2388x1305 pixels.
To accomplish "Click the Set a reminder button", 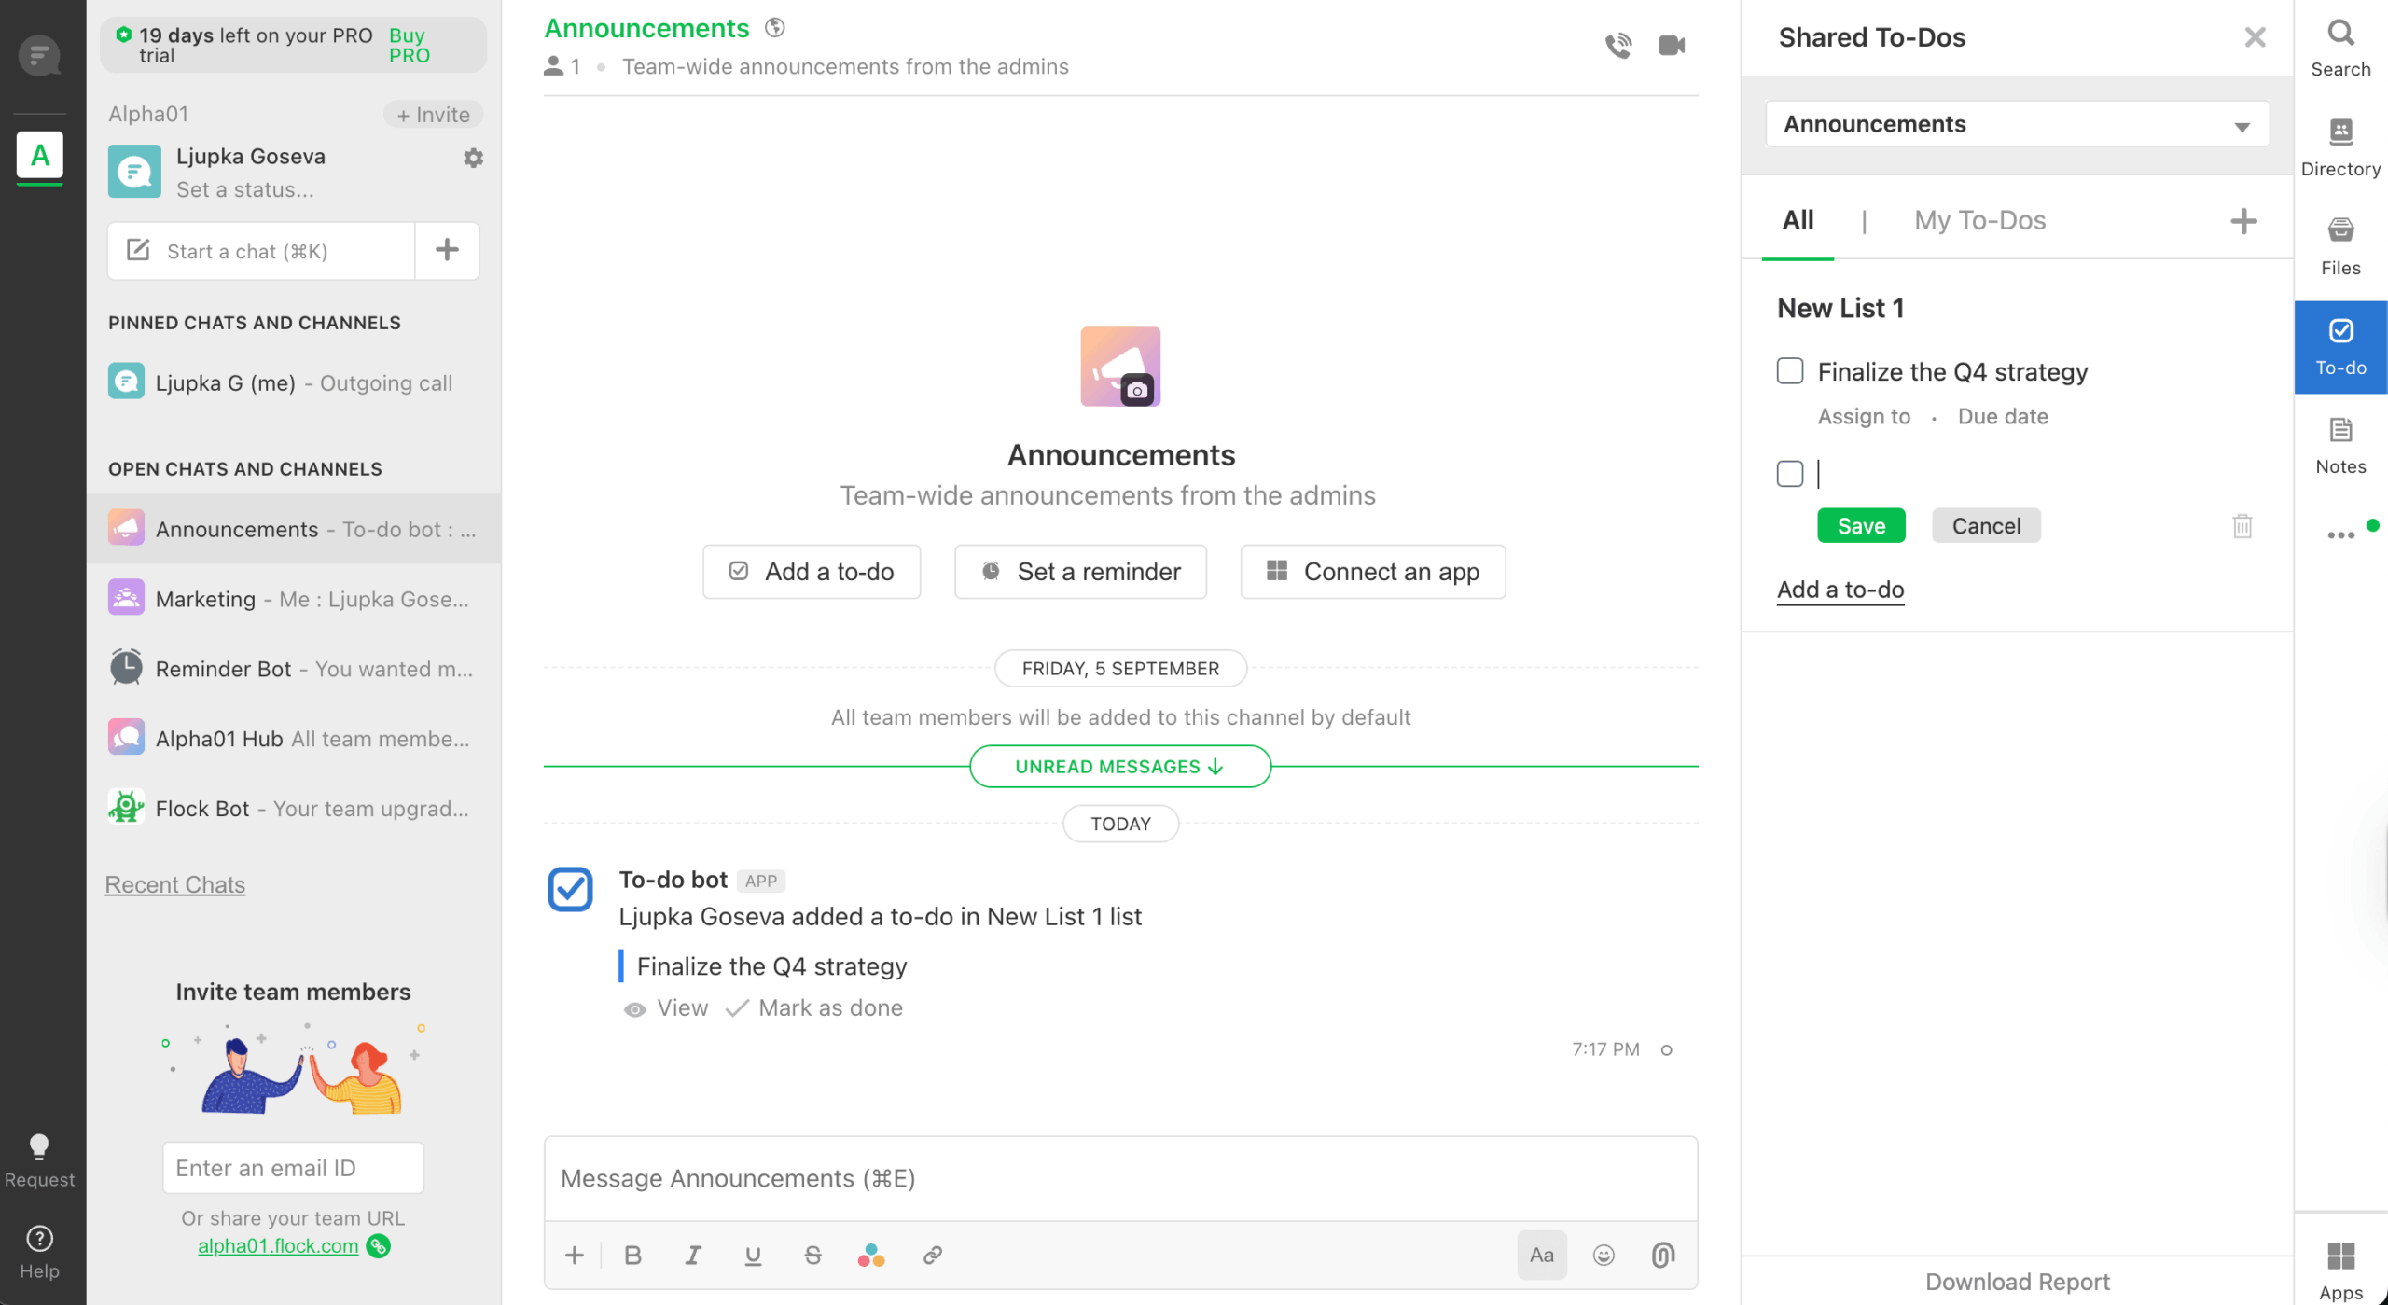I will 1080,572.
